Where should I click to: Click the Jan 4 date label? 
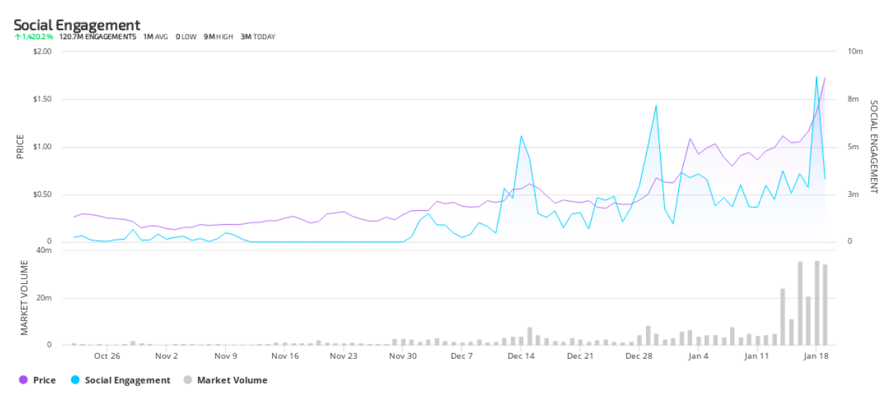click(699, 356)
